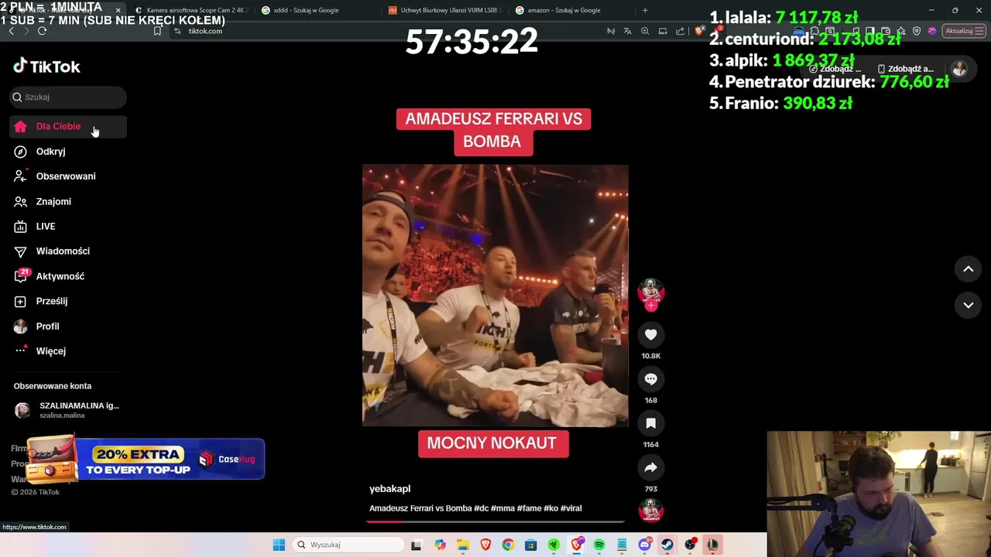Click the #viral hashtag in caption
The height and width of the screenshot is (557, 991).
point(571,508)
